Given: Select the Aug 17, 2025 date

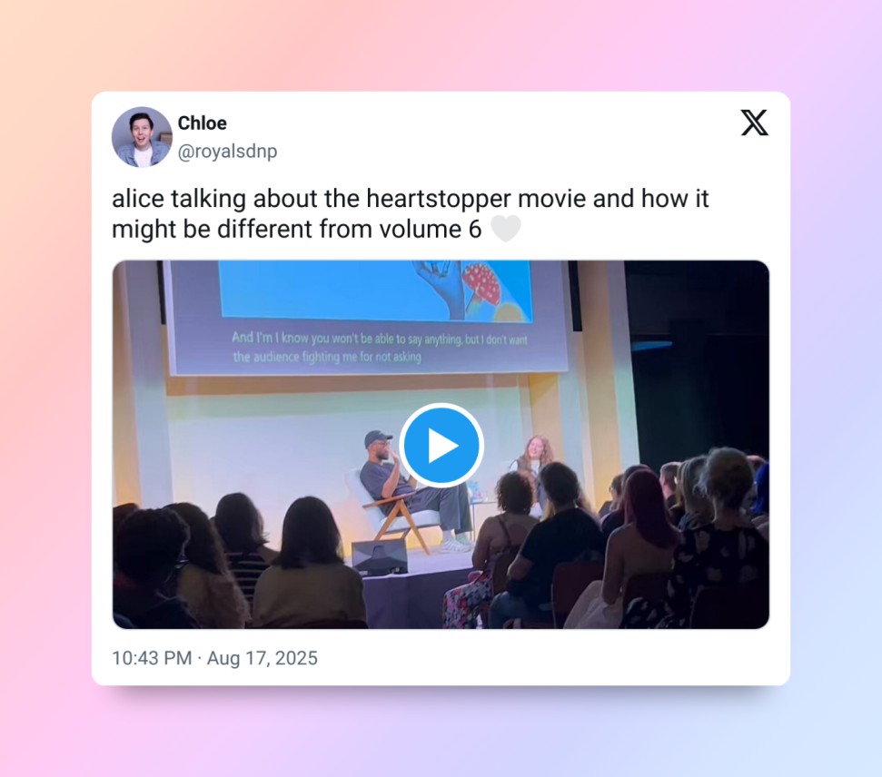Looking at the screenshot, I should (x=263, y=658).
